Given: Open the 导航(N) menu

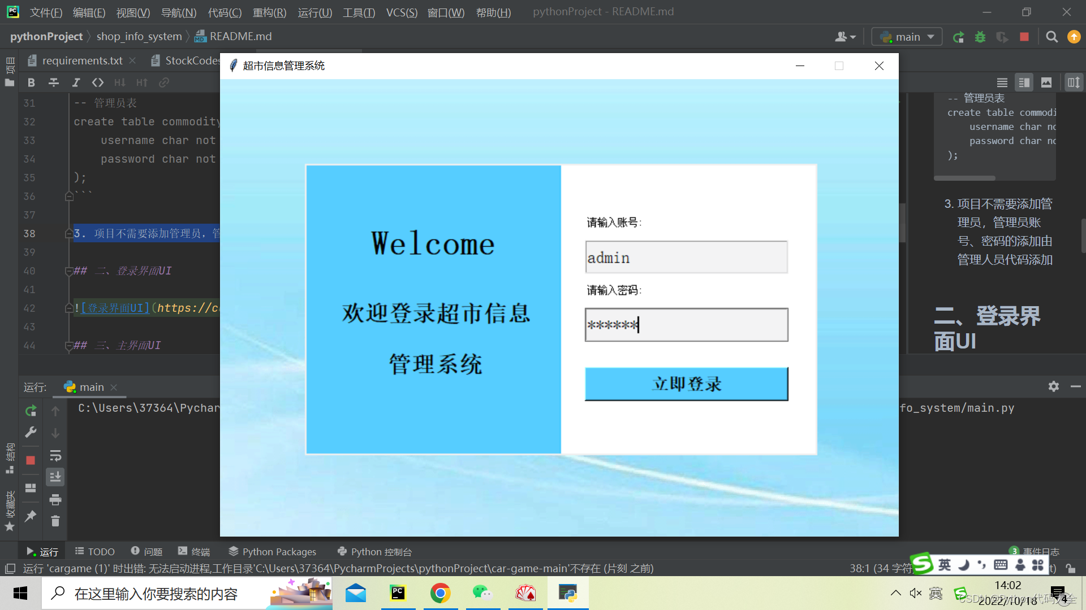Looking at the screenshot, I should (x=179, y=12).
